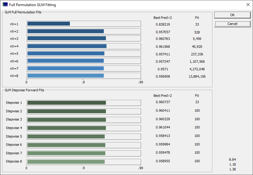Image resolution: width=253 pixels, height=175 pixels.
Task: Click the fit count 1,107,568
Action: click(197, 61)
